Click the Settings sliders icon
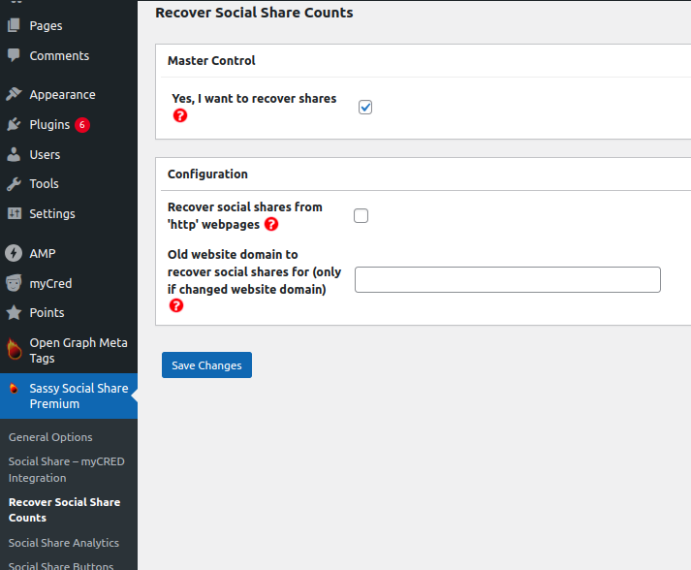 coord(15,213)
